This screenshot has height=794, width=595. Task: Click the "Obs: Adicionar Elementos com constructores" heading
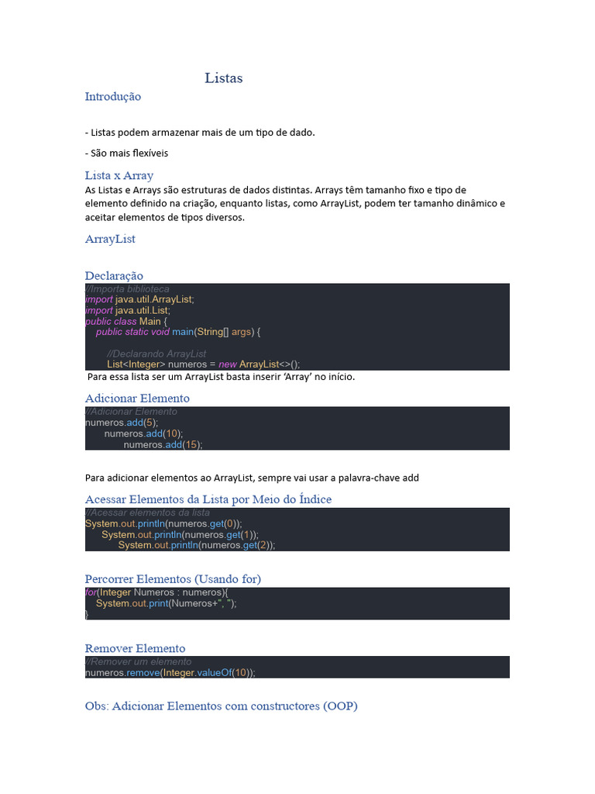click(221, 706)
